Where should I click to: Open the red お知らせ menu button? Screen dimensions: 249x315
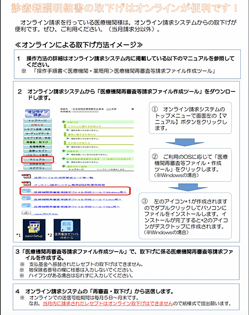point(37,125)
